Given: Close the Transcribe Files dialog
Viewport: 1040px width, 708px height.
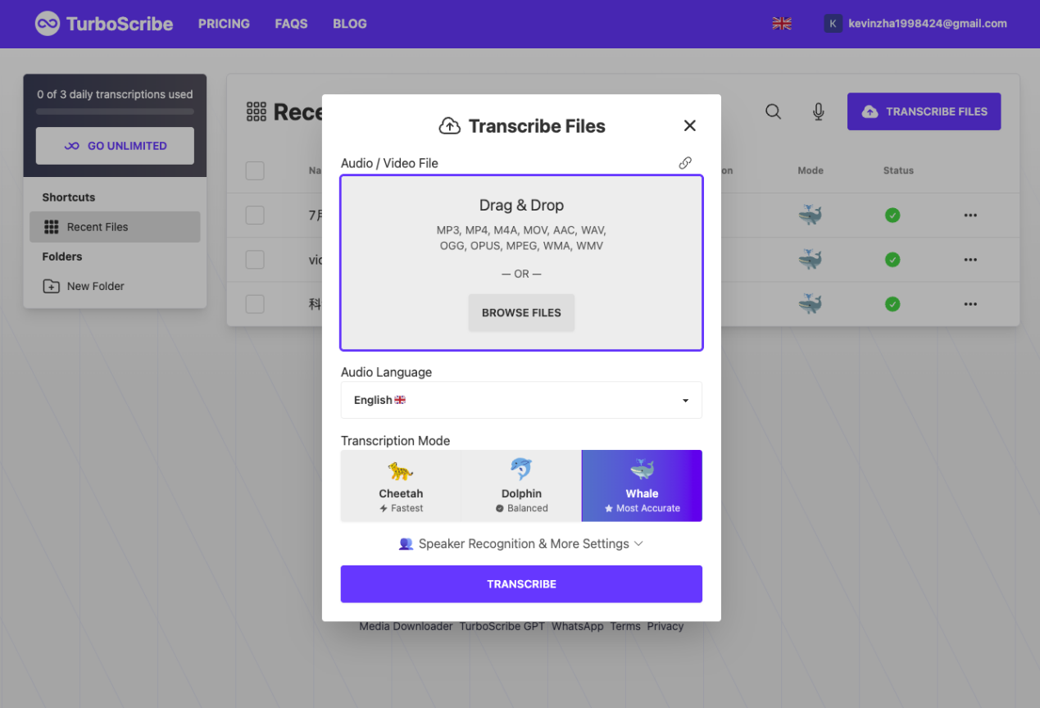Looking at the screenshot, I should click(689, 125).
